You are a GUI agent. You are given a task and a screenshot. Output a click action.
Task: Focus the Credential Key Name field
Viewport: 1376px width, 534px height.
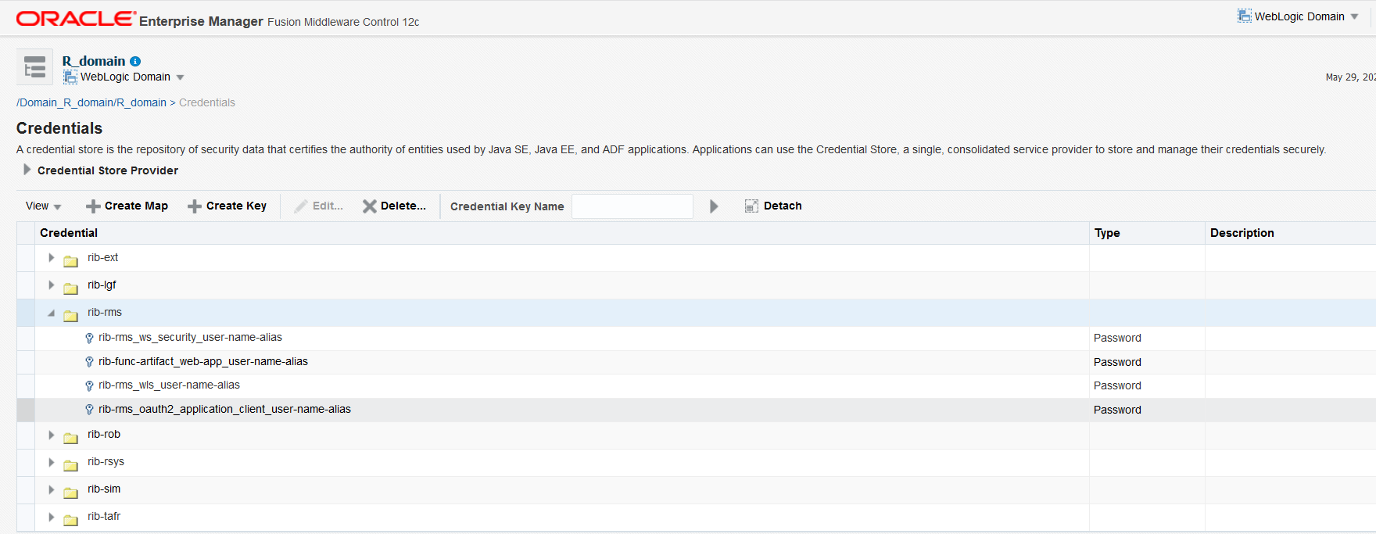pos(632,206)
